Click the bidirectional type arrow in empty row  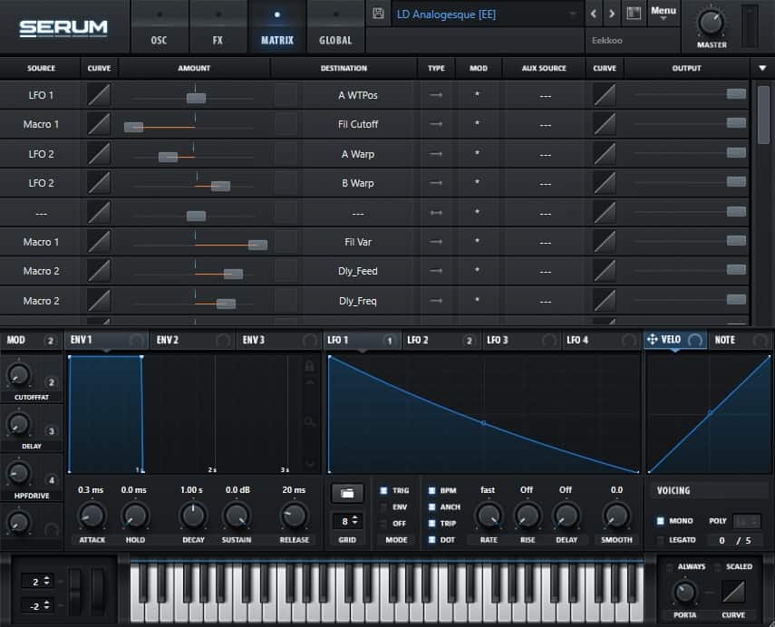pyautogui.click(x=436, y=213)
